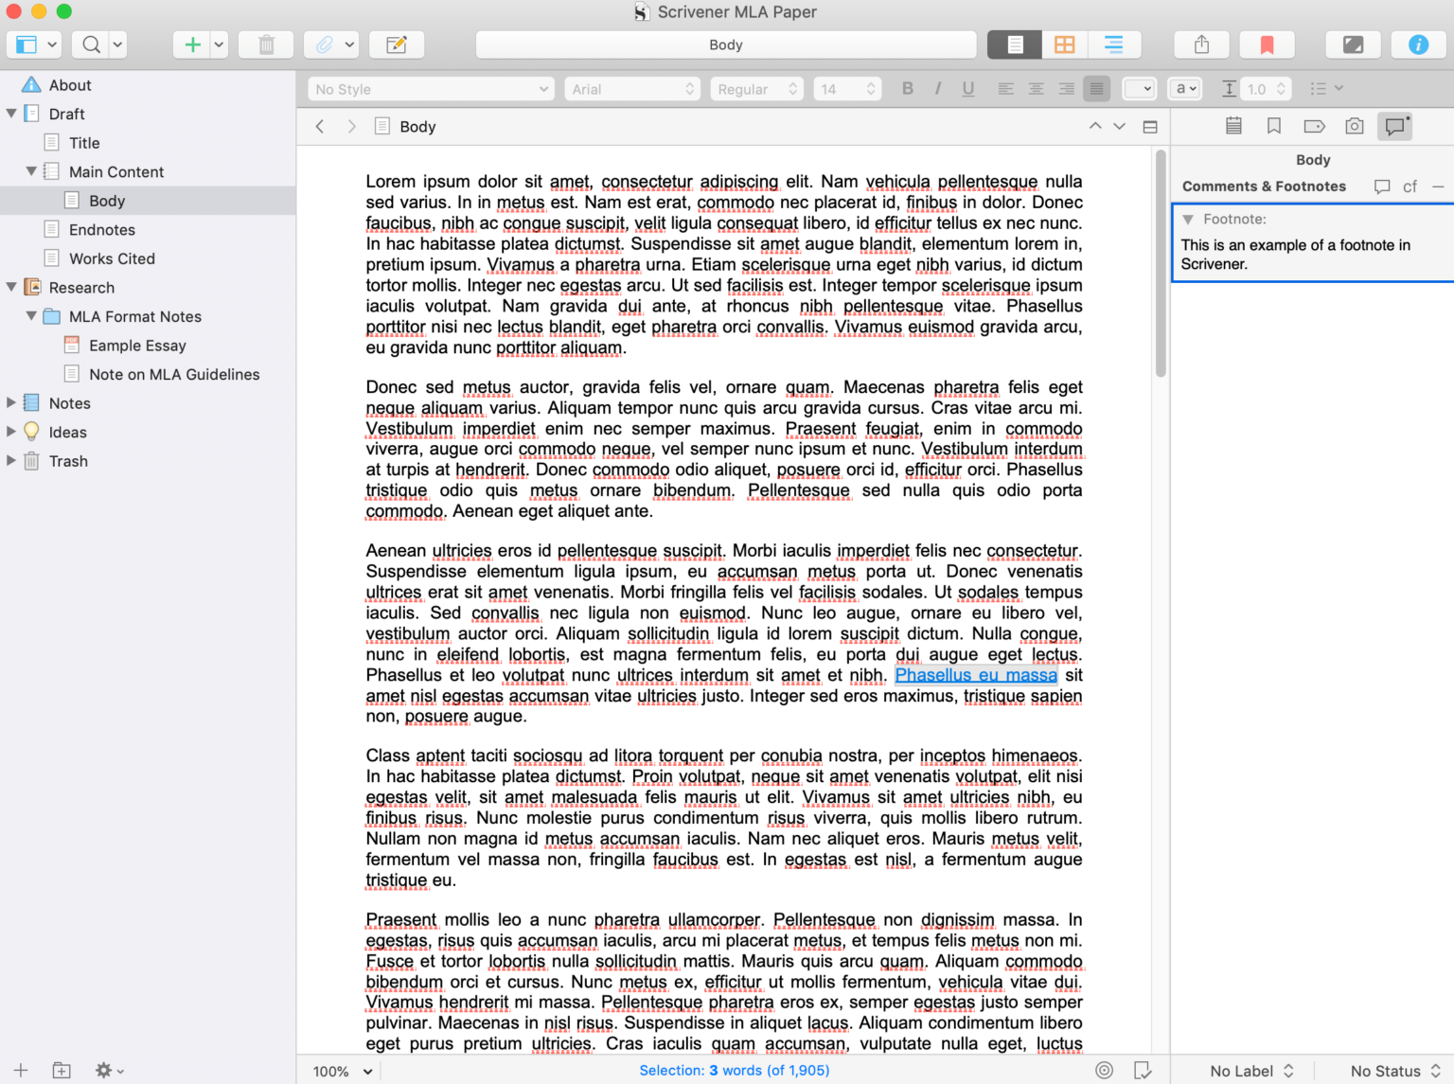Open the text highlight color picker
Screen dimensions: 1454x1084
click(x=1140, y=88)
